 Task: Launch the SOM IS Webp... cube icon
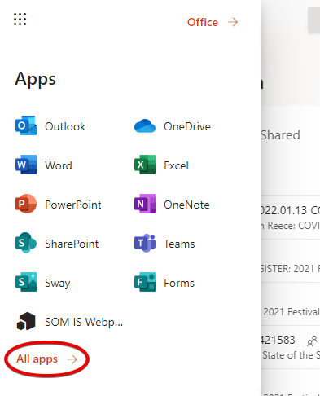(x=26, y=321)
